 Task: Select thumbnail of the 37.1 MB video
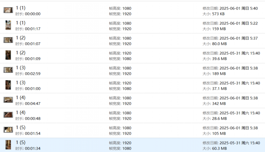[x=8, y=85]
